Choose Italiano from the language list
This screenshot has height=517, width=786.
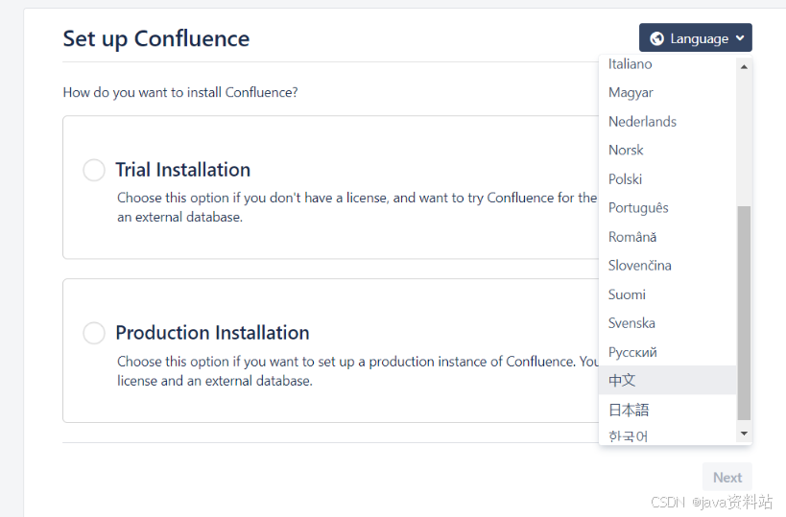(x=631, y=64)
